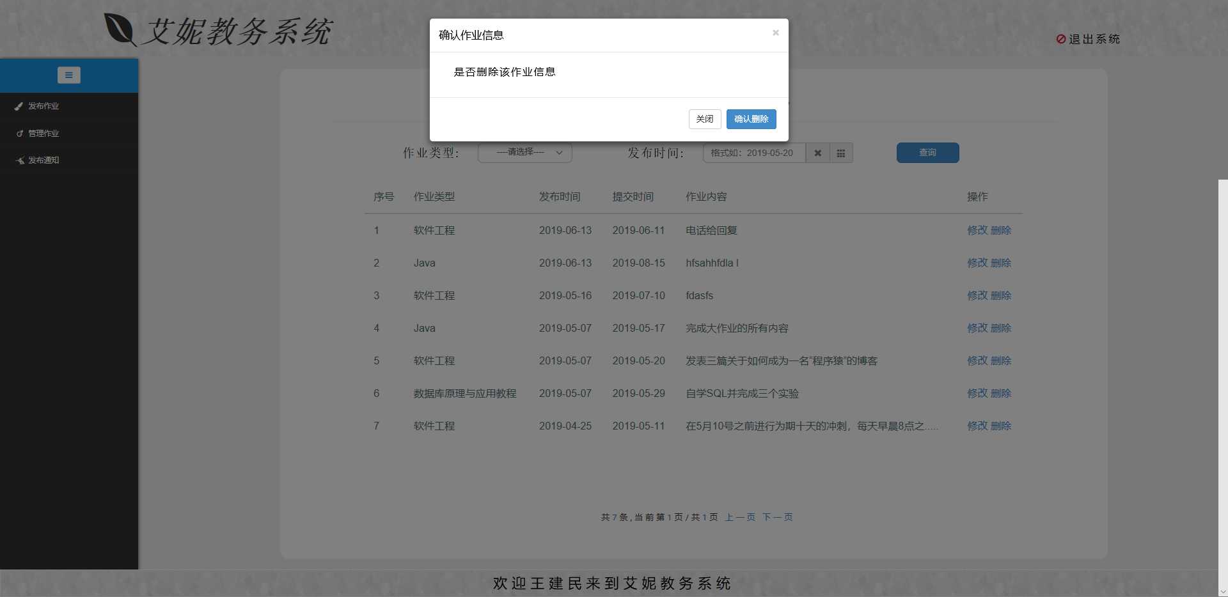Click the 操作 column header
The image size is (1228, 597).
pos(977,197)
